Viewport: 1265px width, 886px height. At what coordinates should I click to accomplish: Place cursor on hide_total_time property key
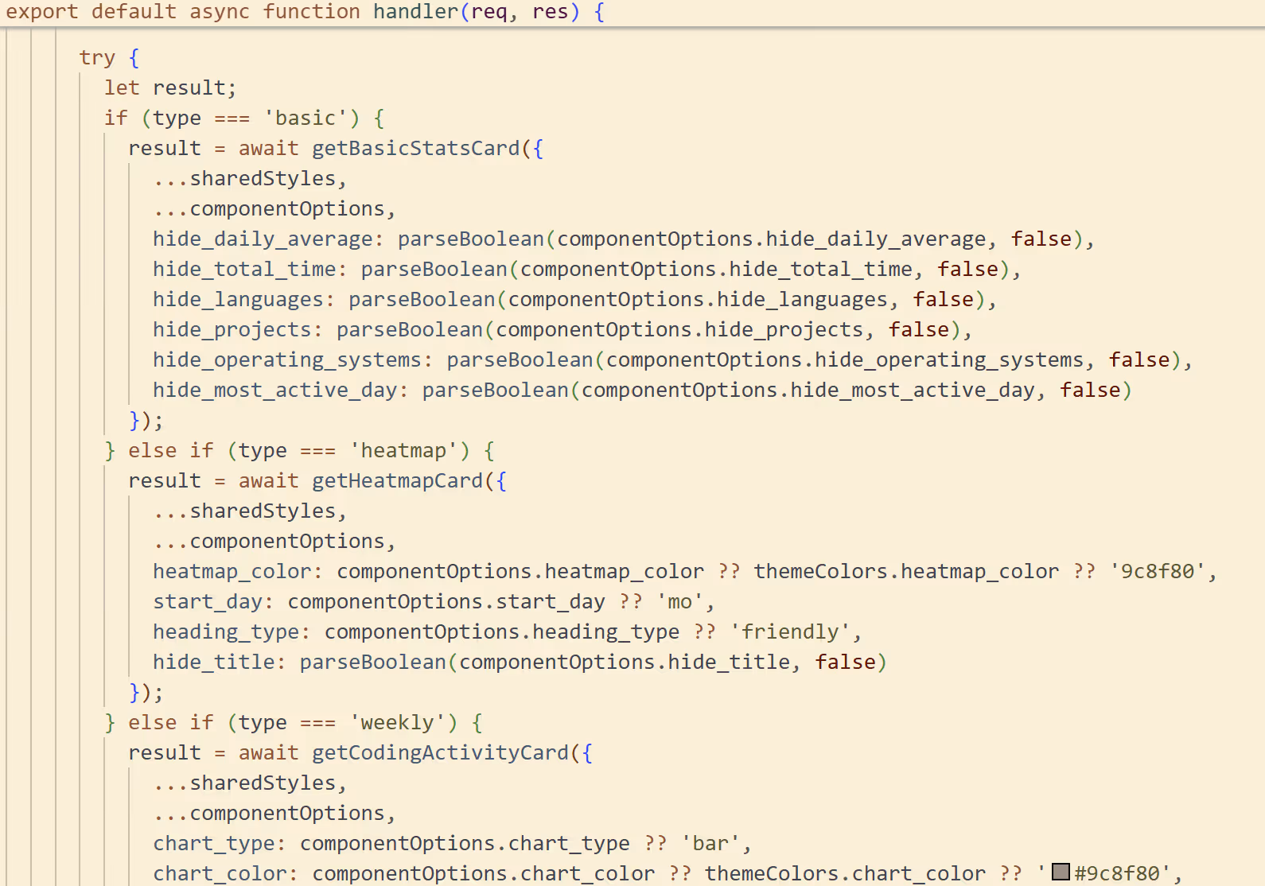(x=244, y=270)
